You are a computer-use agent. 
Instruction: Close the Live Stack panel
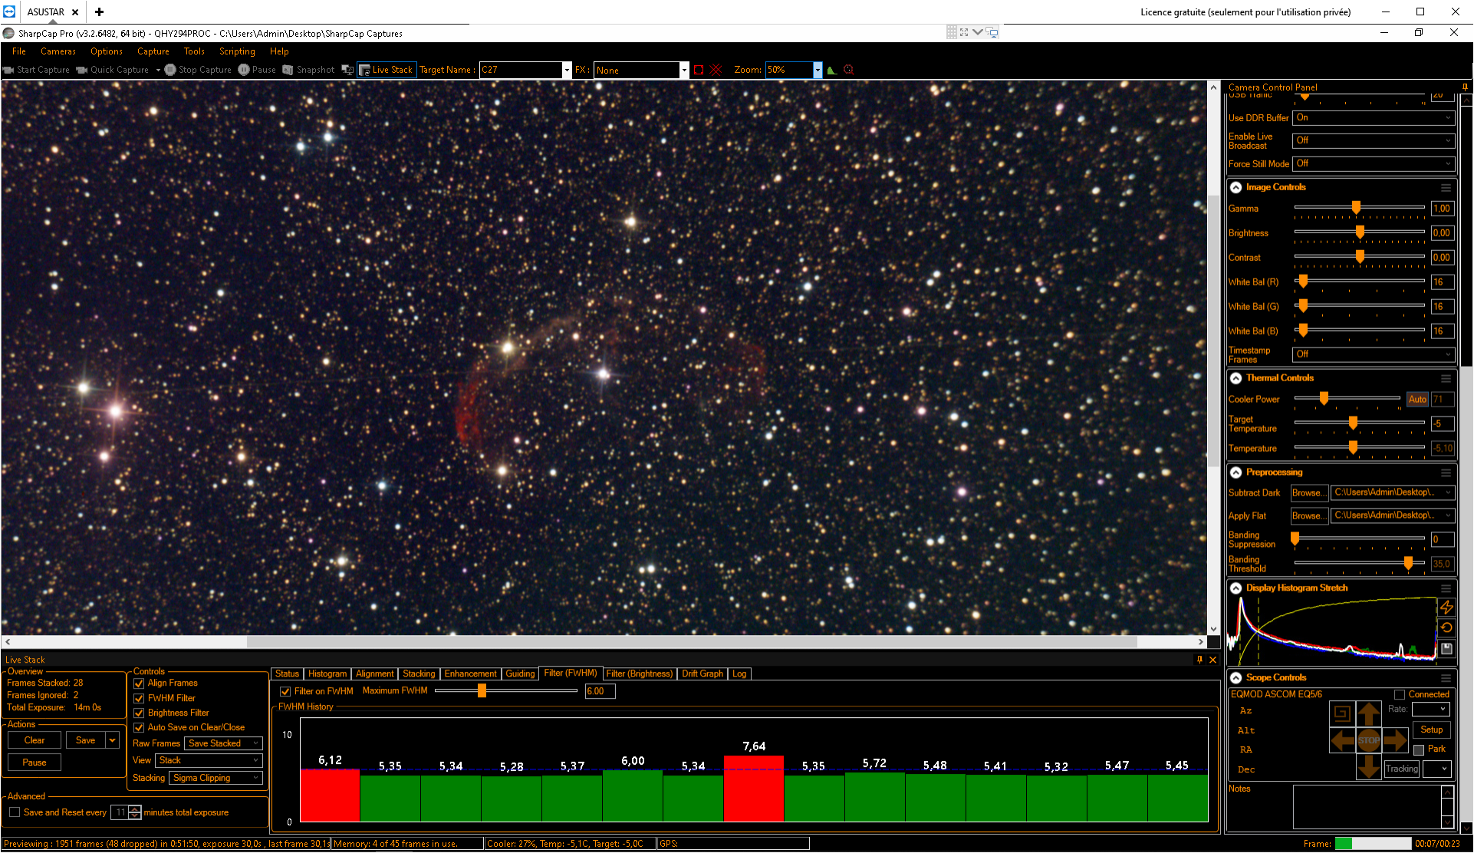coord(1212,660)
